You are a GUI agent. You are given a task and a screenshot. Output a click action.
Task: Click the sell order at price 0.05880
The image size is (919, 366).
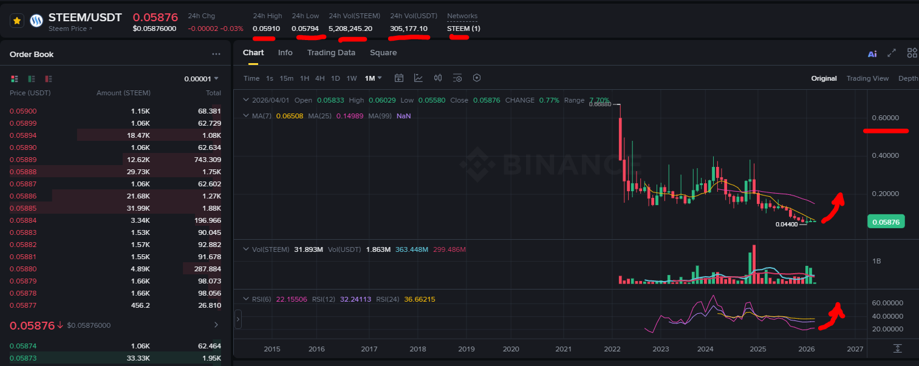(x=115, y=269)
